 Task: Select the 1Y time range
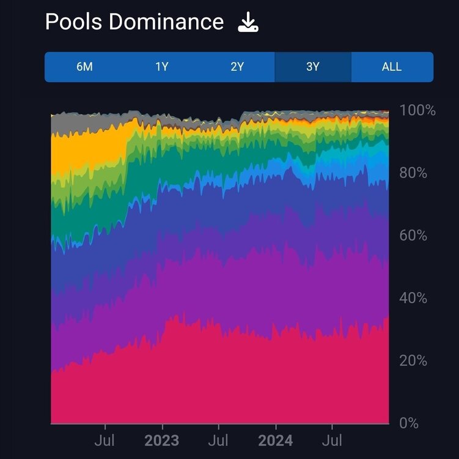(x=161, y=67)
